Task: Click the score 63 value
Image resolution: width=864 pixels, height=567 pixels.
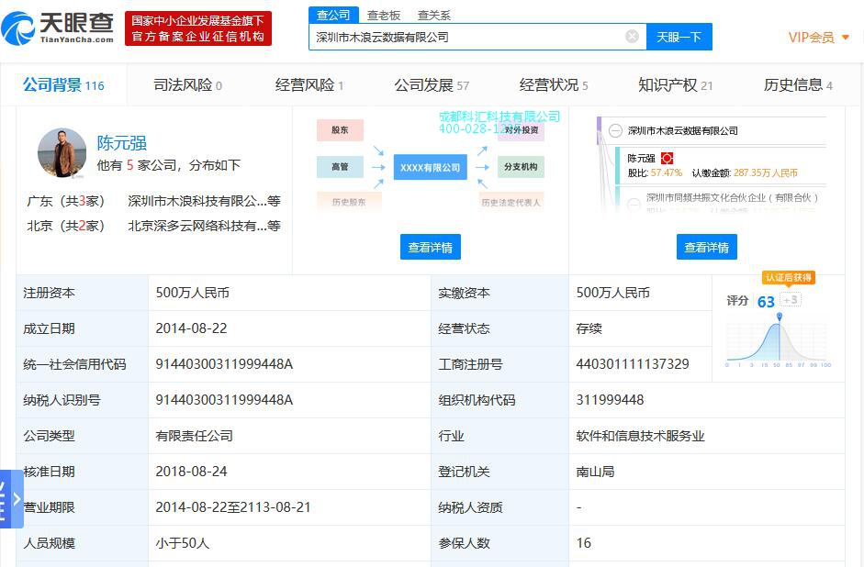Action: 766,302
